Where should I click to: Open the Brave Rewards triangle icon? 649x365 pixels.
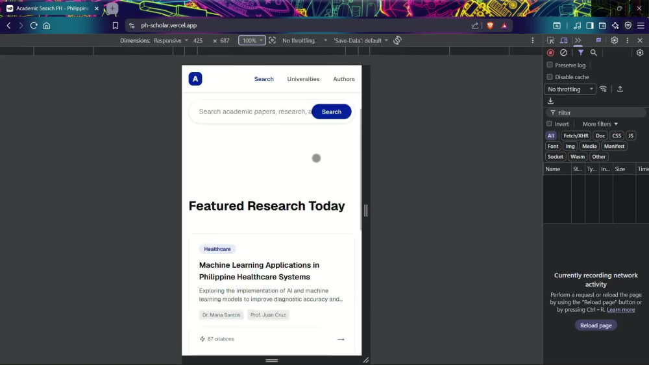pos(504,26)
